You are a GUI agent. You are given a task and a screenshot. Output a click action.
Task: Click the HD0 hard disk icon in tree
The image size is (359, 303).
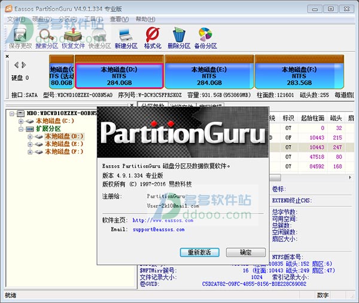[21, 113]
